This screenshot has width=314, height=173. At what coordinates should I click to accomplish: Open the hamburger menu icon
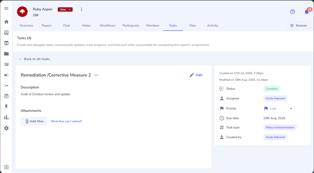click(x=7, y=8)
